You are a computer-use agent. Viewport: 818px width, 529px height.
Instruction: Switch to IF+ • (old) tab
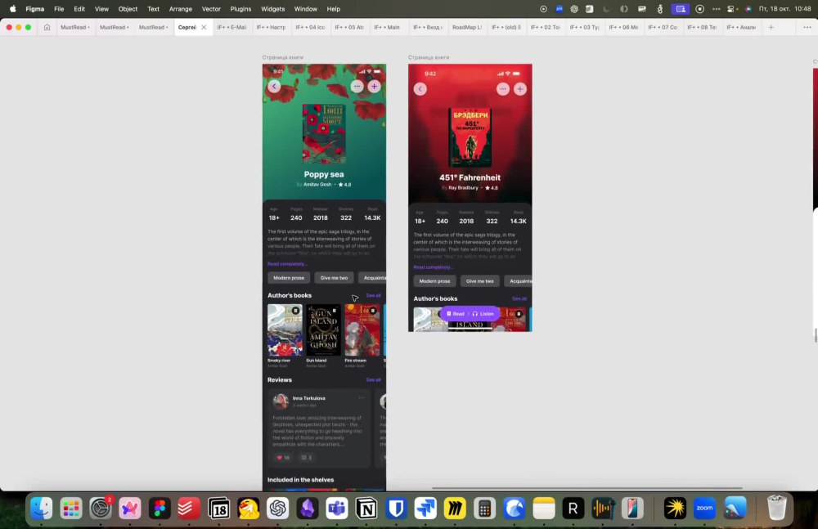click(x=506, y=27)
